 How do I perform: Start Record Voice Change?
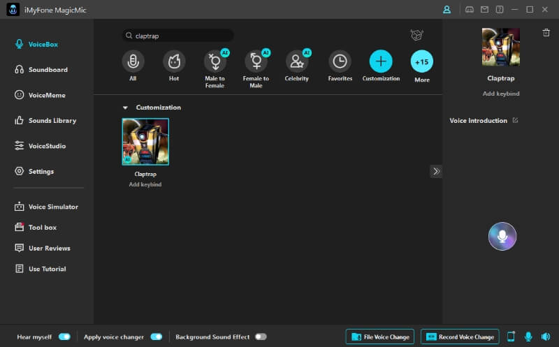coord(460,337)
